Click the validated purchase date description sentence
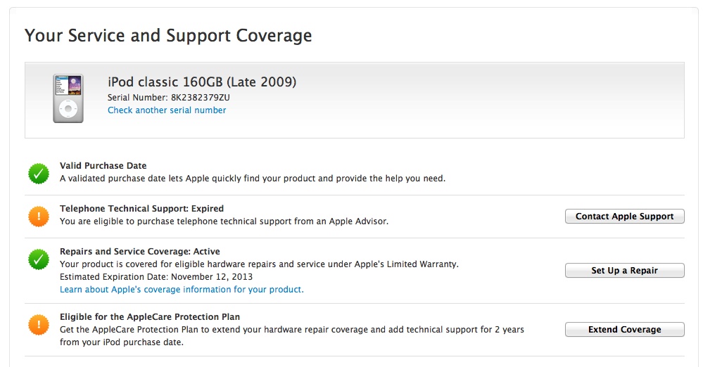 tap(253, 179)
